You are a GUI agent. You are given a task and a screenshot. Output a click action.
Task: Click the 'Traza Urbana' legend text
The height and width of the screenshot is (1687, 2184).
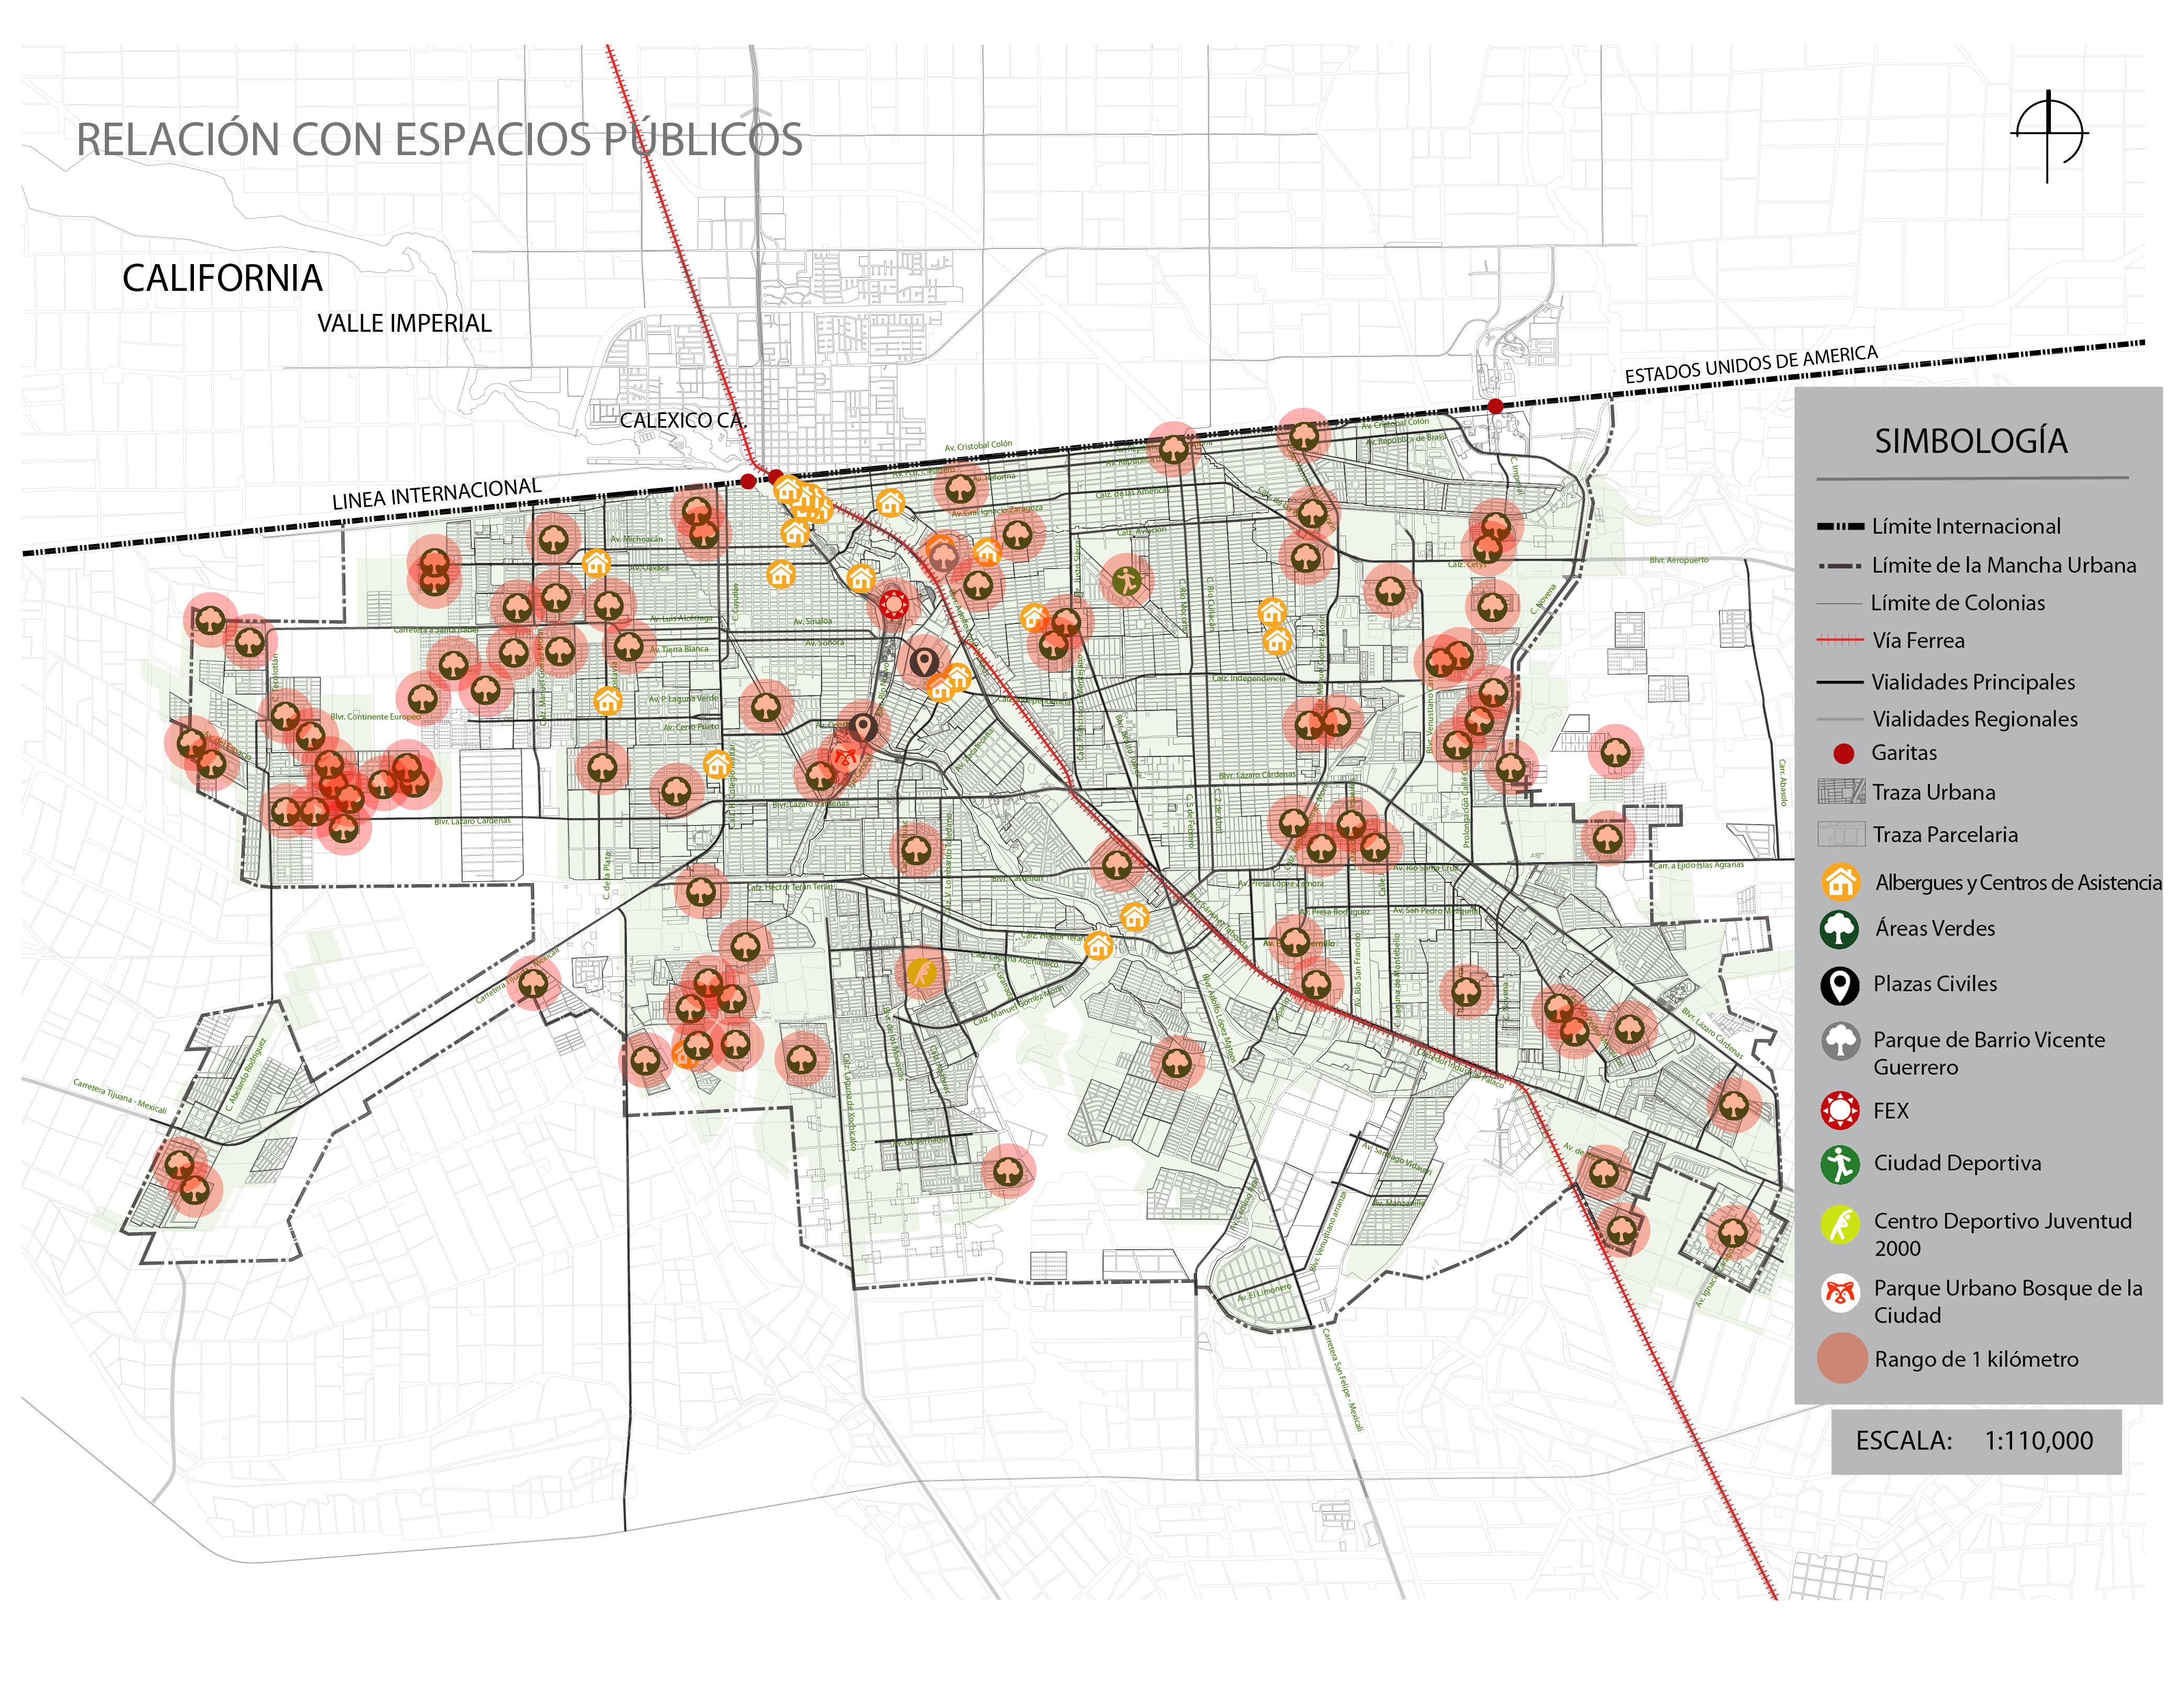1933,792
